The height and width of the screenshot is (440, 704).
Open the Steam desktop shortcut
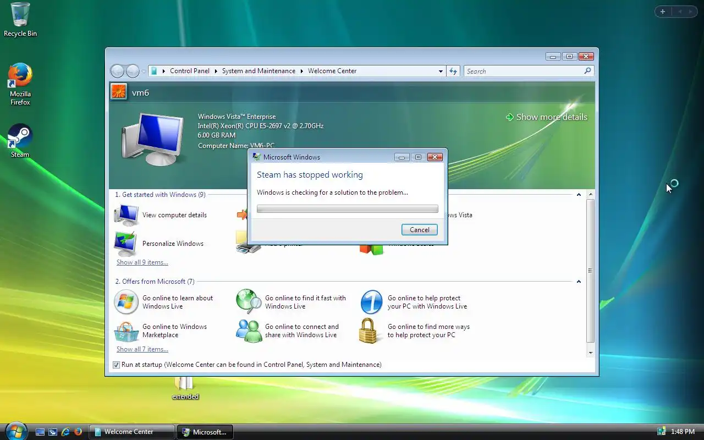[x=20, y=141]
